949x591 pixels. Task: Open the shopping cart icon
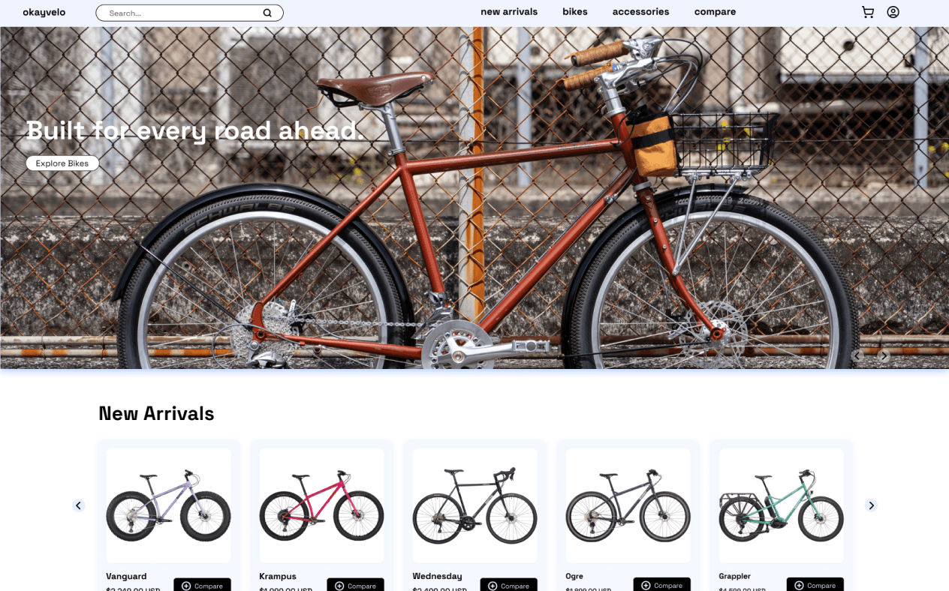[x=868, y=12]
